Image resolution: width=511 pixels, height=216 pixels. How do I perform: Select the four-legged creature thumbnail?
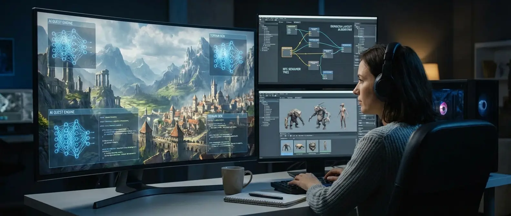click(x=300, y=146)
